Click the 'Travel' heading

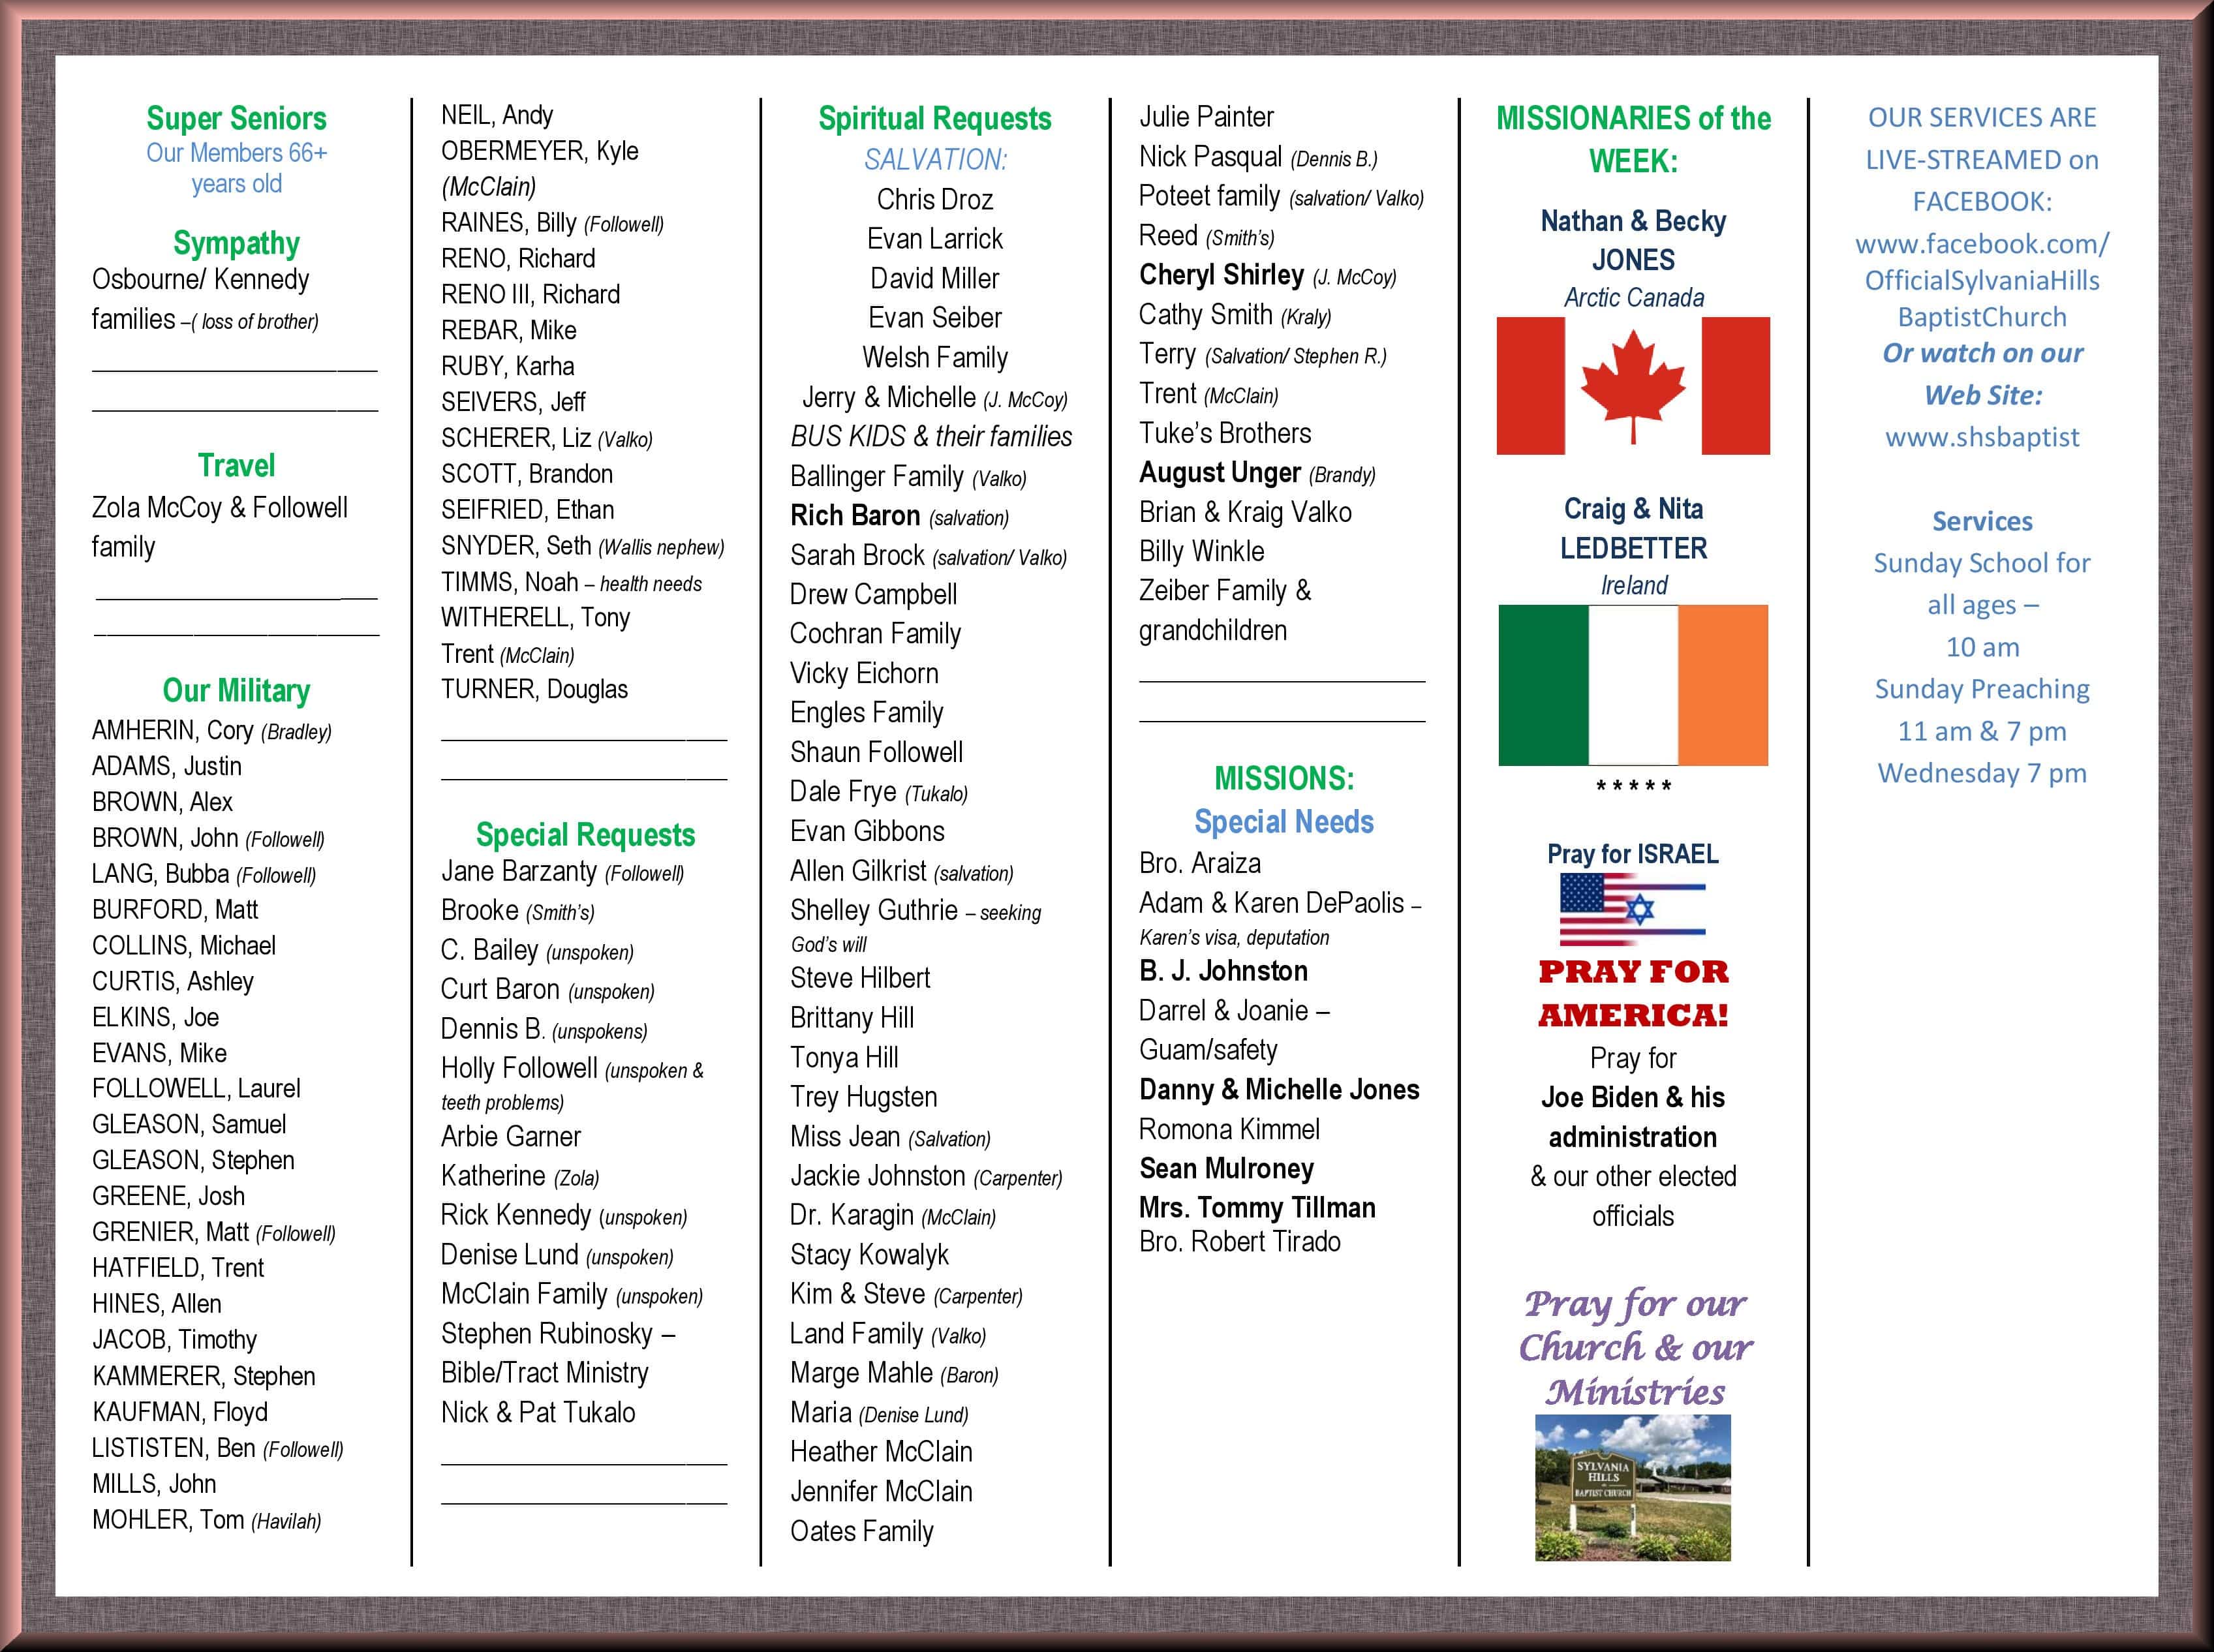click(236, 465)
